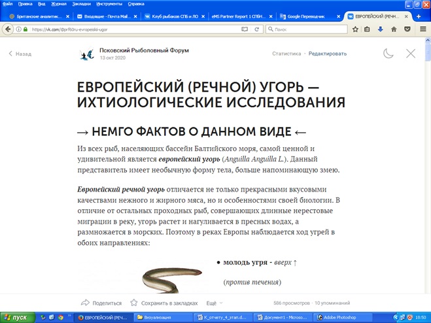Click the Поиск search field
Image resolution: width=431 pixels, height=323 pixels.
tap(307, 29)
